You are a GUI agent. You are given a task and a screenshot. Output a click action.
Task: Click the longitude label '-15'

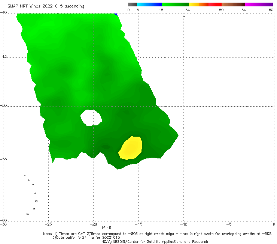click(x=138, y=224)
